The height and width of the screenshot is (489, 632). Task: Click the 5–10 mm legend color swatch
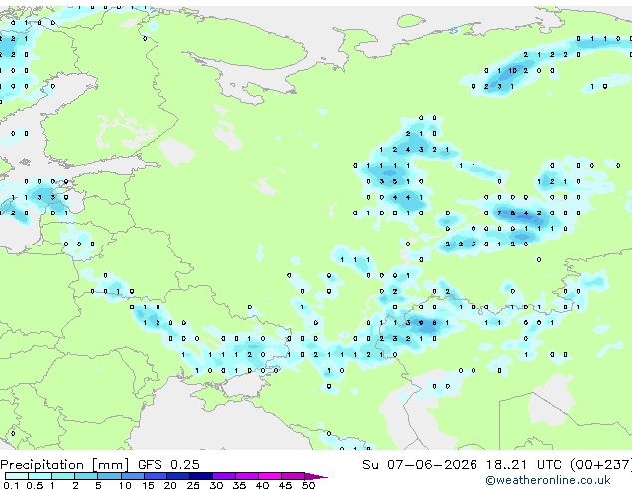(109, 476)
